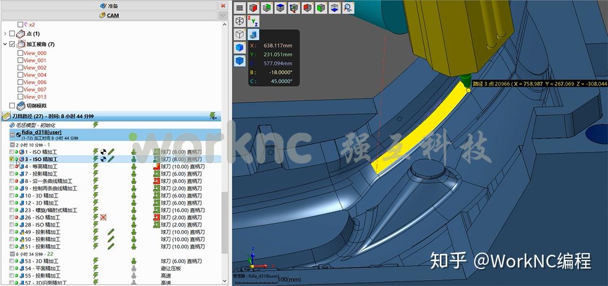Select the 28 - ISO 精加工 toolpath
Viewport: 608px width, 286px height.
coord(42,224)
